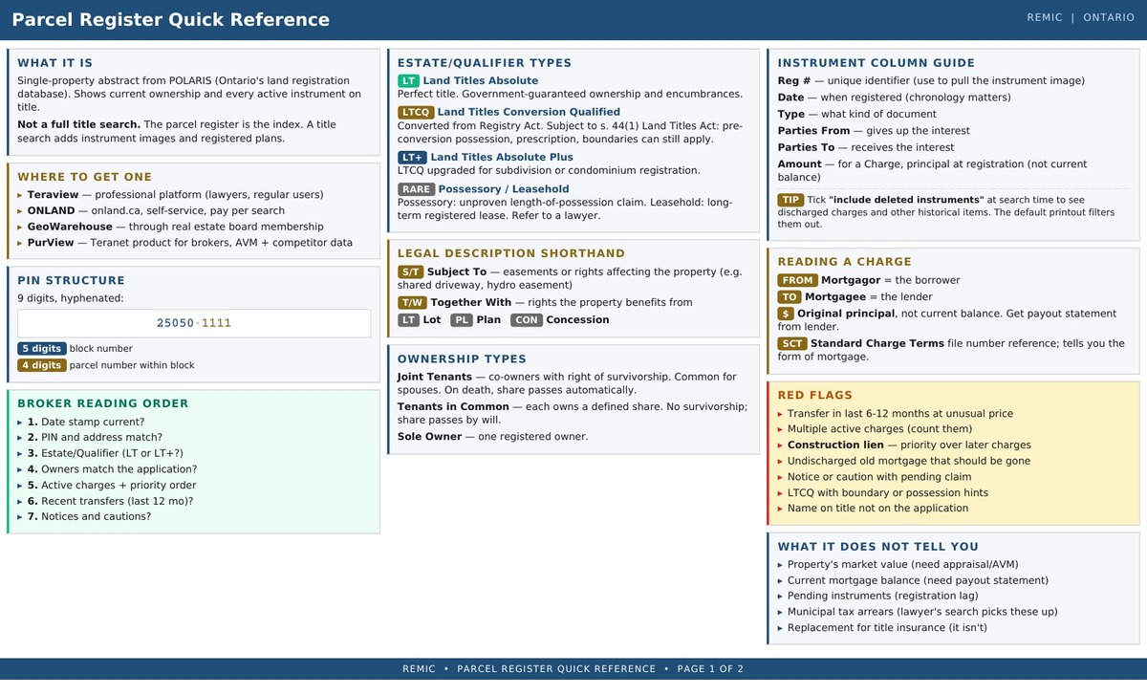
Task: Click the "5. Active charges + priority order" step
Action: point(112,486)
